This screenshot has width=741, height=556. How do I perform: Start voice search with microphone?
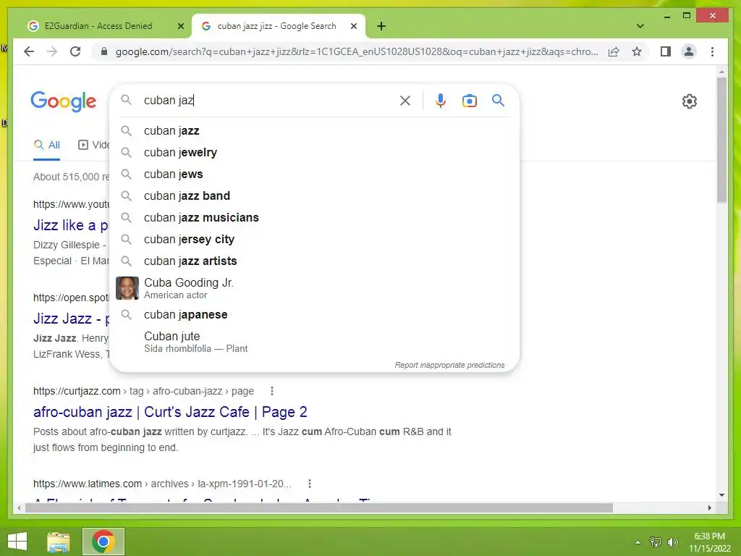pyautogui.click(x=441, y=100)
